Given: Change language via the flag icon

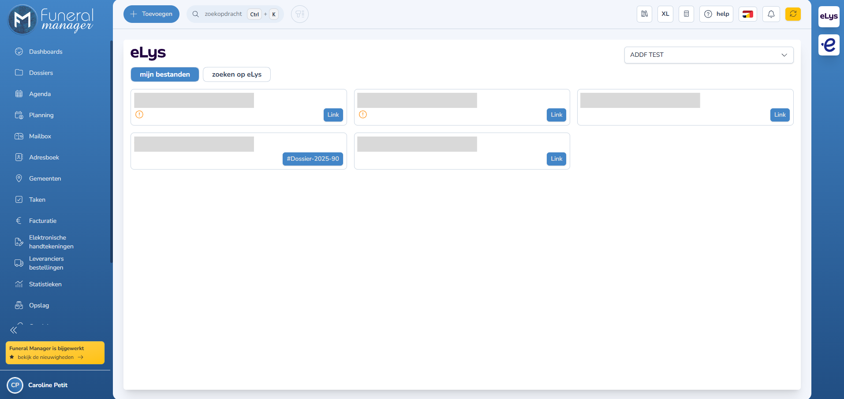Looking at the screenshot, I should 748,14.
